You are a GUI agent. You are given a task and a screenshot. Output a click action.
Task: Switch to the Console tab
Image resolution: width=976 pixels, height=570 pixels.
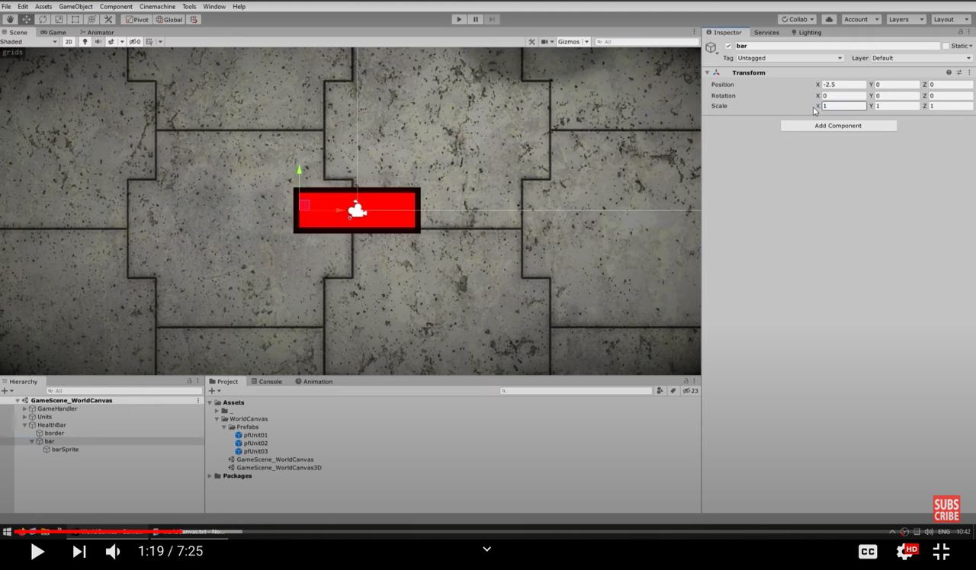click(x=266, y=381)
